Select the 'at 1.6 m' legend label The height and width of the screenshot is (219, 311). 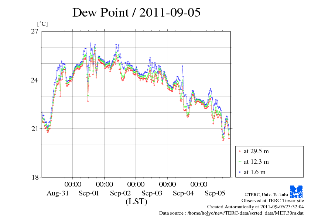254,172
